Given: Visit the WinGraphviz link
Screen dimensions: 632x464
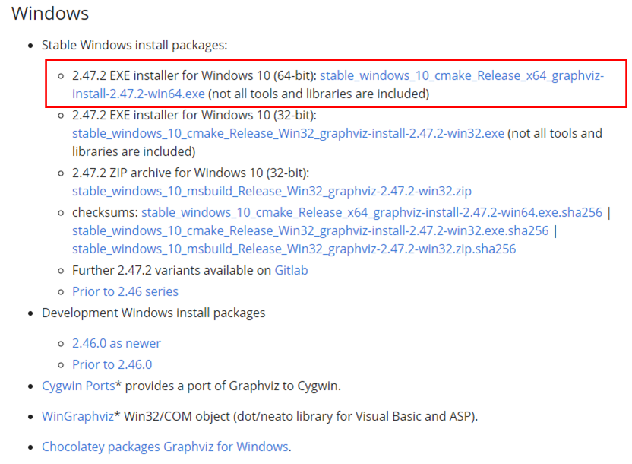Looking at the screenshot, I should [77, 416].
